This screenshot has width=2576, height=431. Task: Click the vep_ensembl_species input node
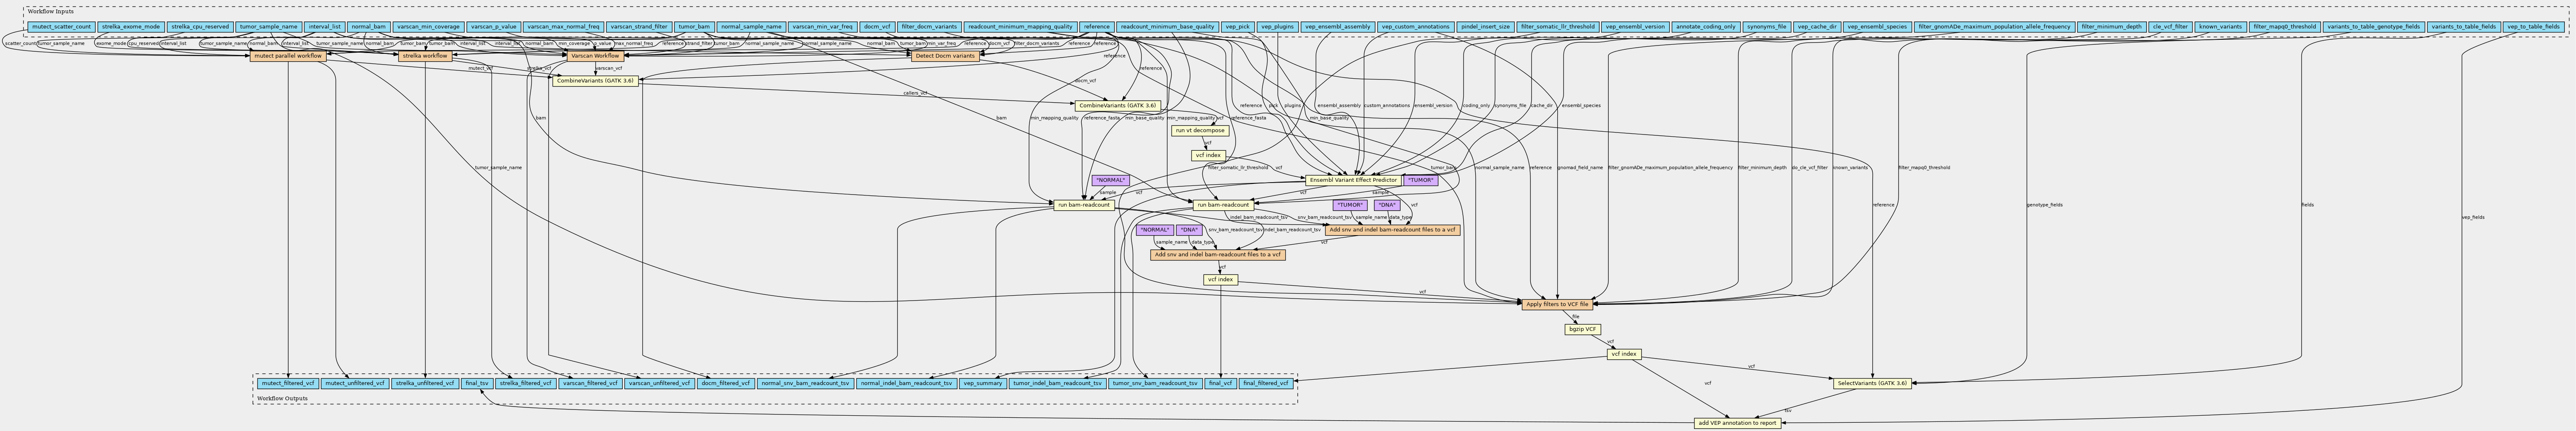click(x=1877, y=27)
